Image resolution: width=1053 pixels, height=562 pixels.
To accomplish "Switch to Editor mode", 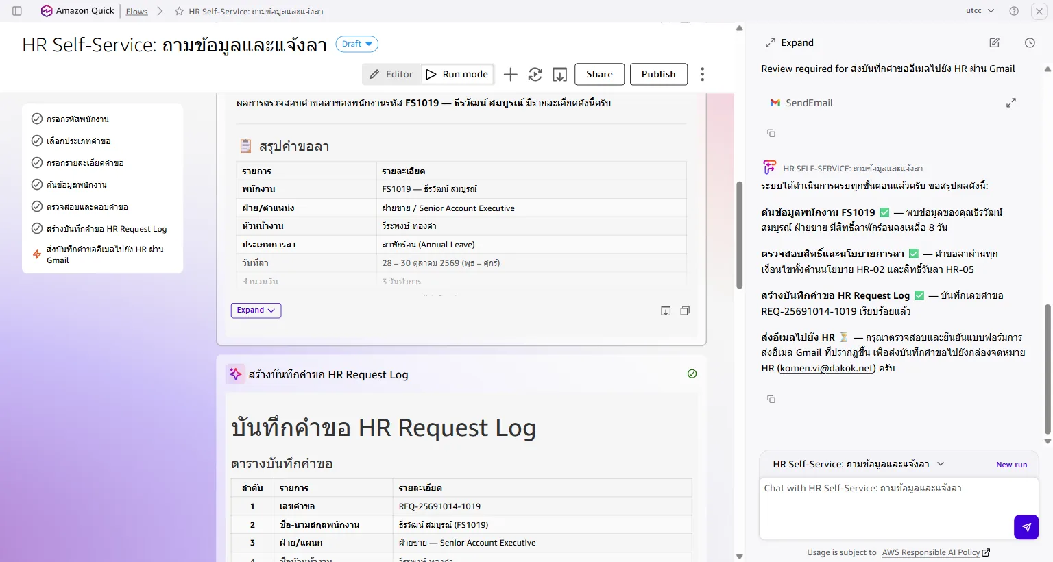I will click(x=391, y=74).
